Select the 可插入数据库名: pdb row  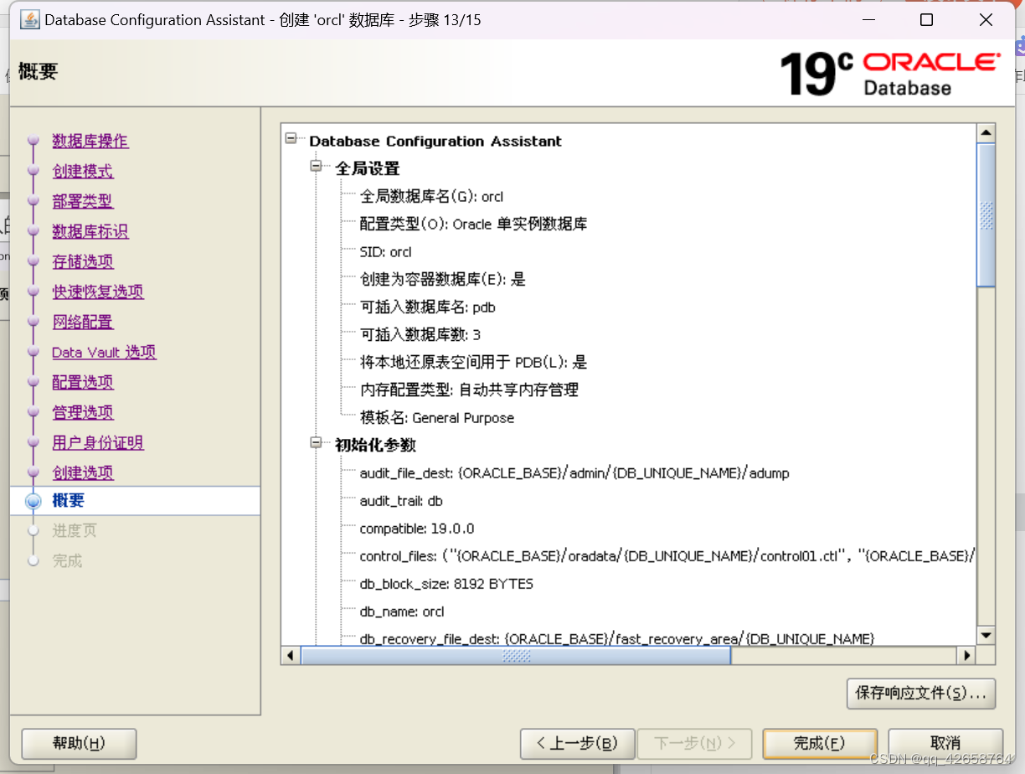[x=428, y=307]
